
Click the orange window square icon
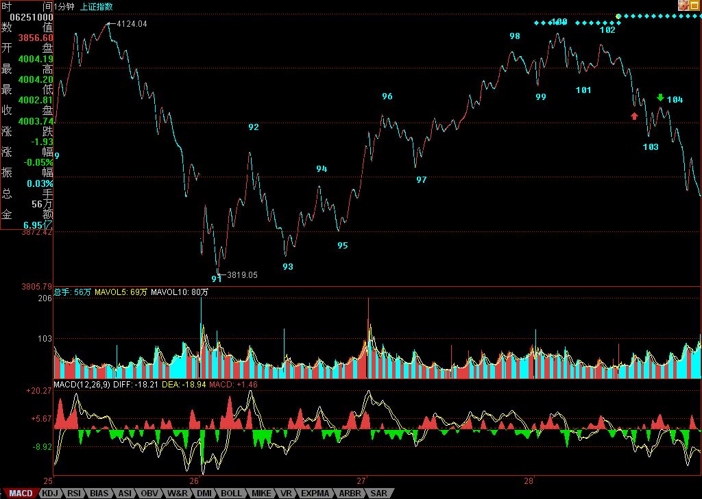point(695,5)
